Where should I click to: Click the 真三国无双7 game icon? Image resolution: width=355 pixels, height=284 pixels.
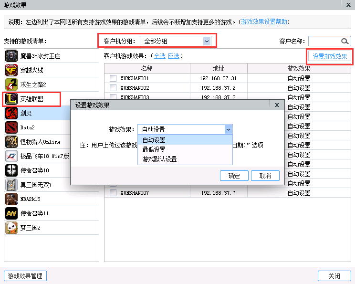11,185
